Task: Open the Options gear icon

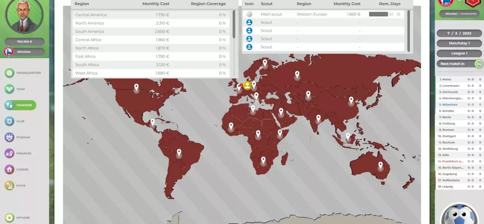Action: 9,218
